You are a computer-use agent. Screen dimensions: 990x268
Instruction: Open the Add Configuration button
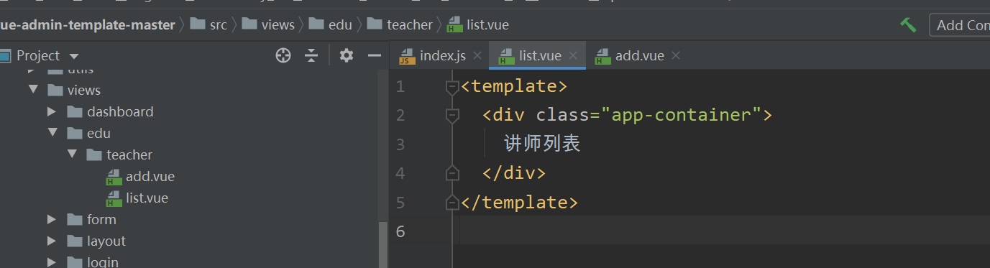[x=960, y=25]
